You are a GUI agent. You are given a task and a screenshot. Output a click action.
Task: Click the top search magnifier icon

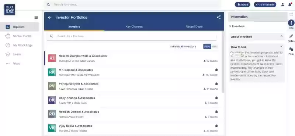[49, 5]
